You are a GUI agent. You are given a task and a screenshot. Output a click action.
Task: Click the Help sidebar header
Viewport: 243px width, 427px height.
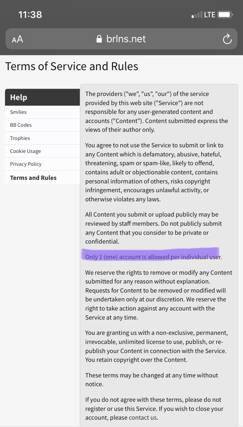(x=42, y=97)
